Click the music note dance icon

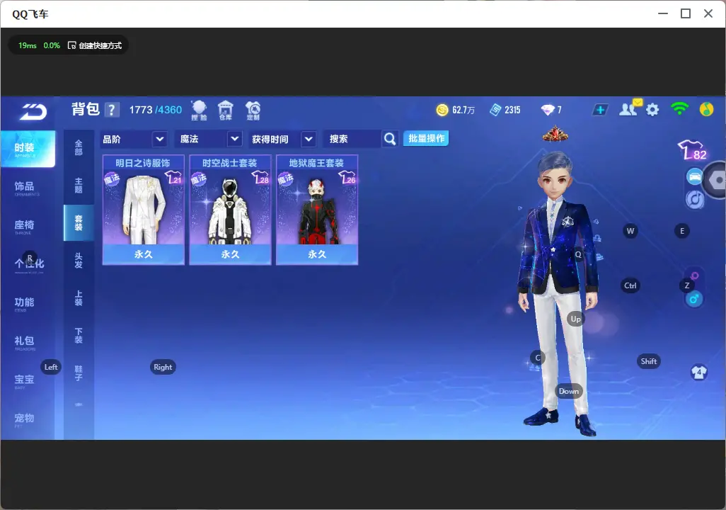click(695, 200)
